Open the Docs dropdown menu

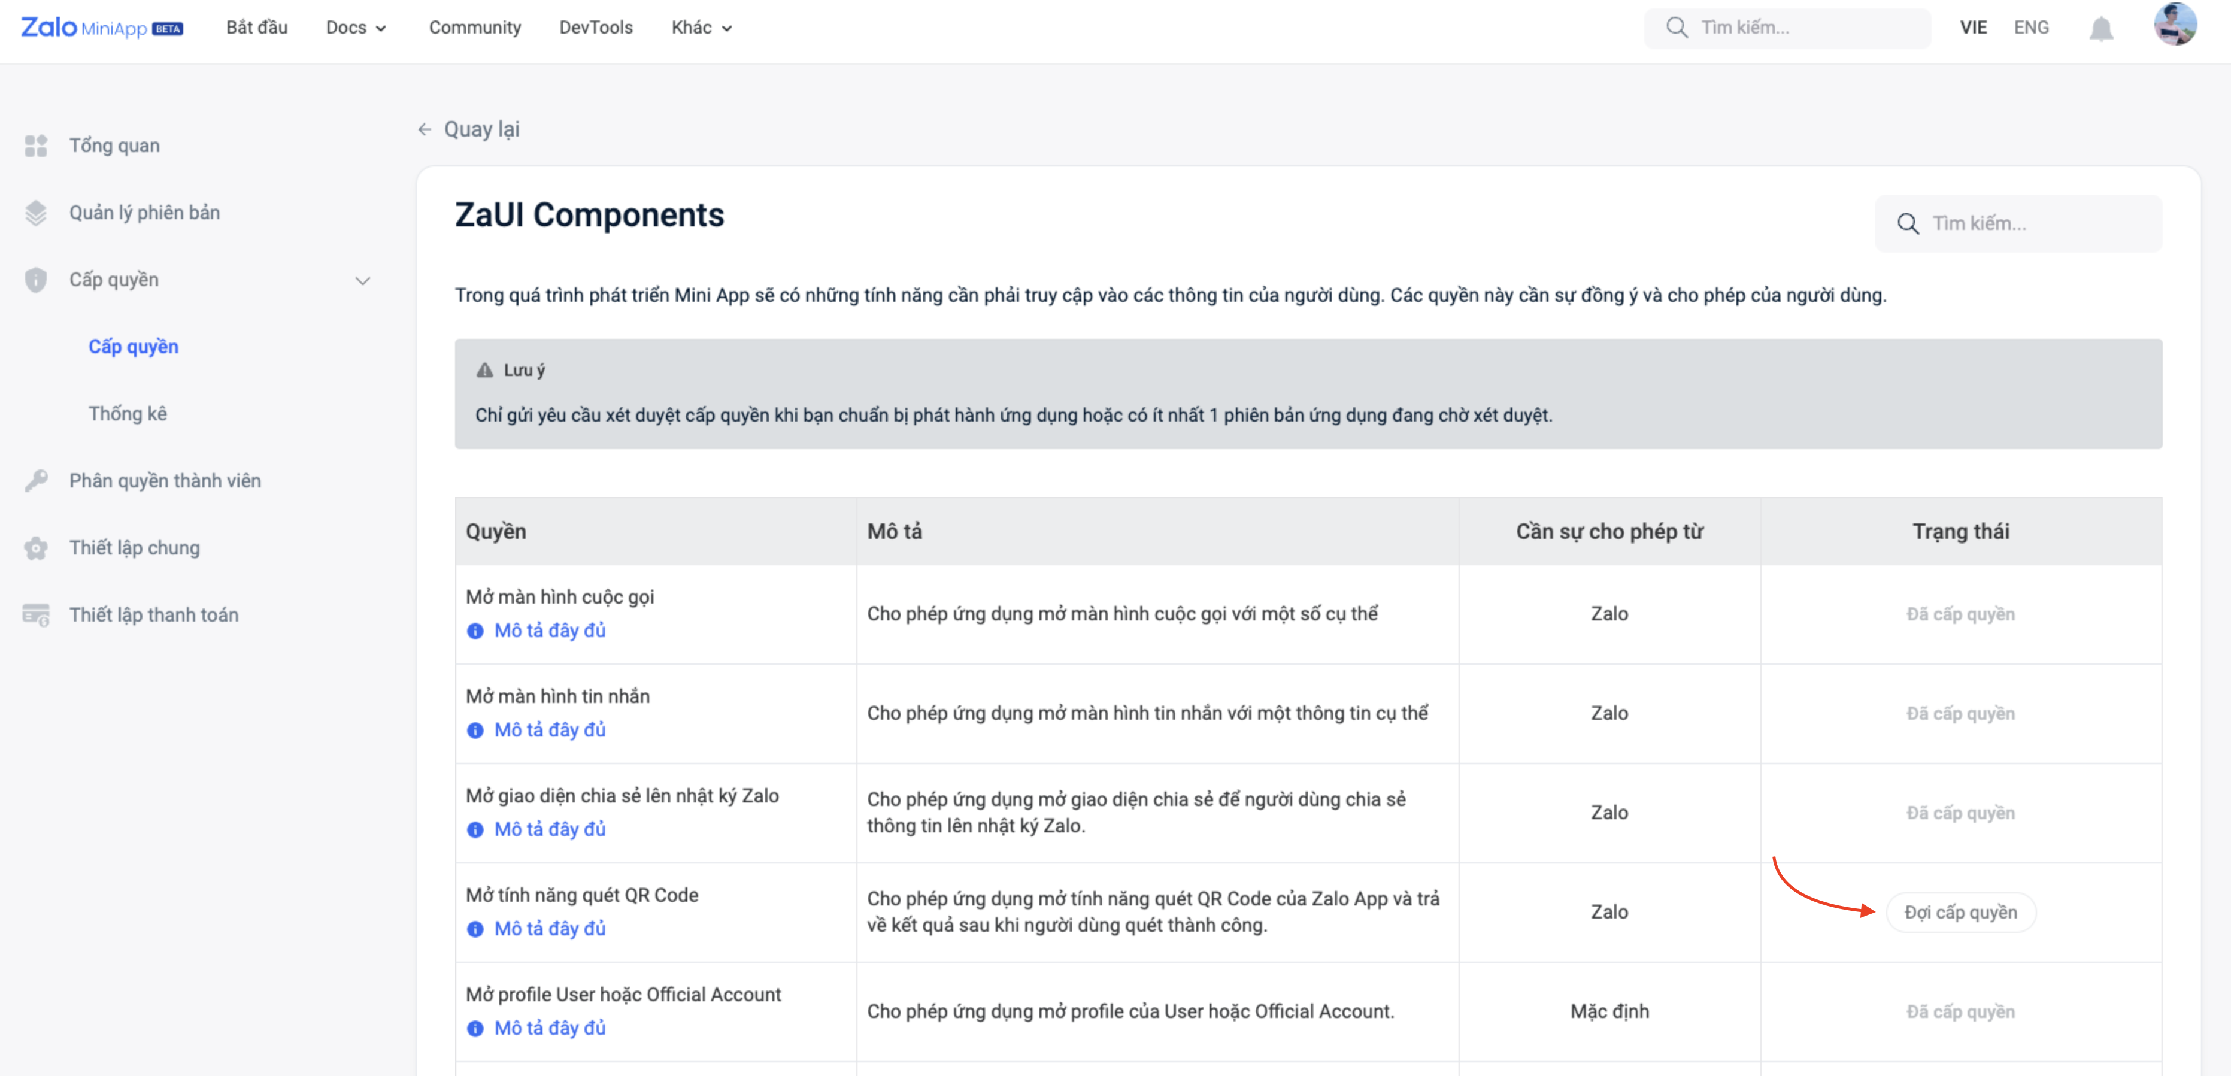[x=356, y=28]
